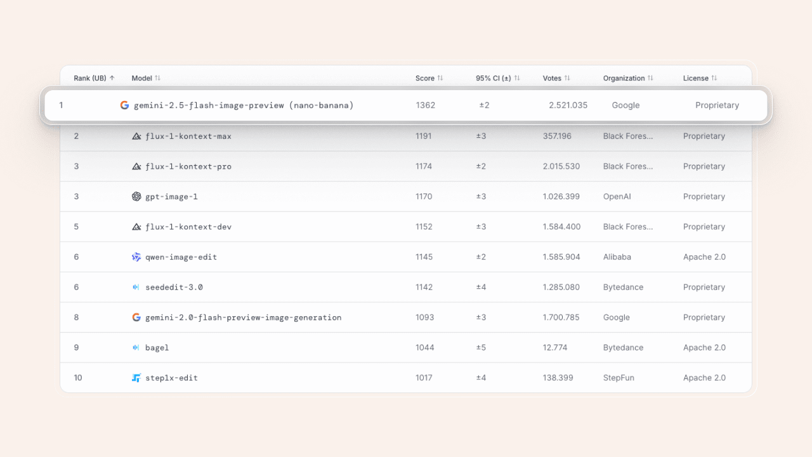Click the votes count 1.026.399
The image size is (812, 457).
pyautogui.click(x=561, y=197)
